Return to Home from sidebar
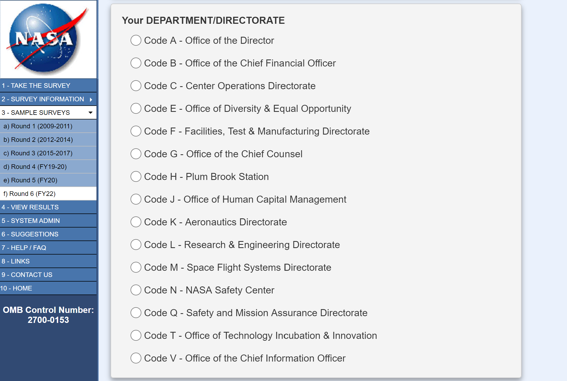 (x=16, y=288)
